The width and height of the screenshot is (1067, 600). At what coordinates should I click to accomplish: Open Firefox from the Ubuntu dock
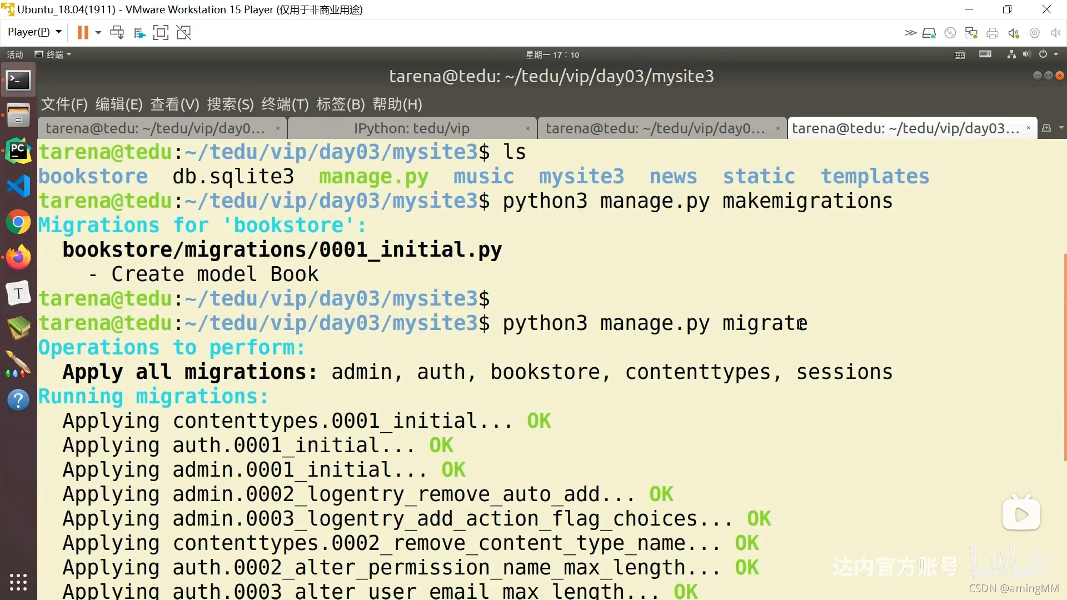coord(18,257)
